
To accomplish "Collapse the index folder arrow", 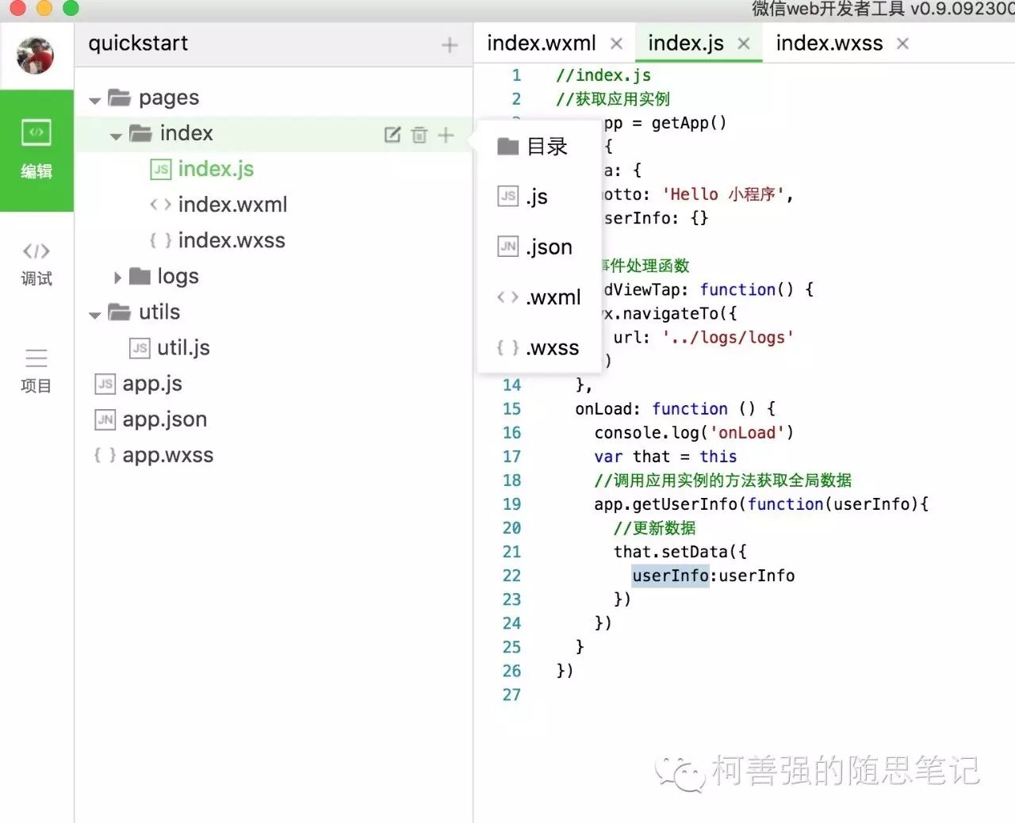I will point(116,136).
